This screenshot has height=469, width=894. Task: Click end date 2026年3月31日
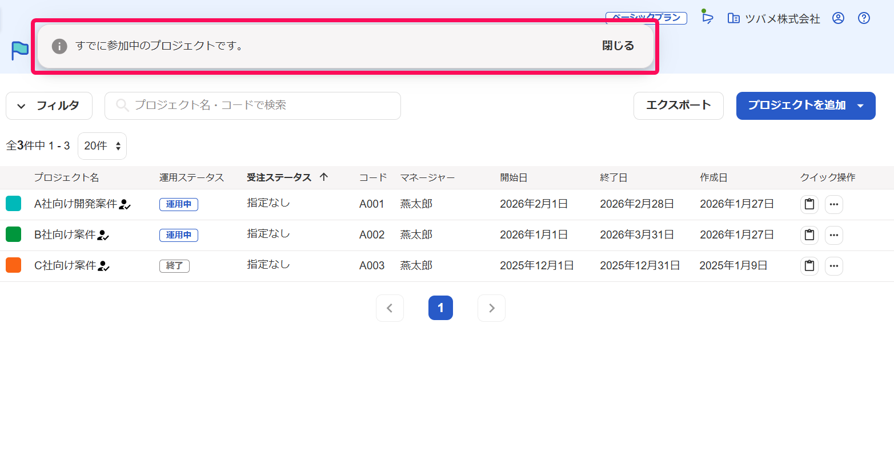[637, 234]
